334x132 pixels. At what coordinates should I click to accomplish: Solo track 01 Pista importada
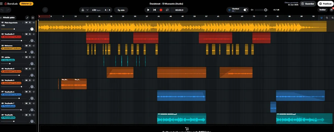click(x=30, y=23)
